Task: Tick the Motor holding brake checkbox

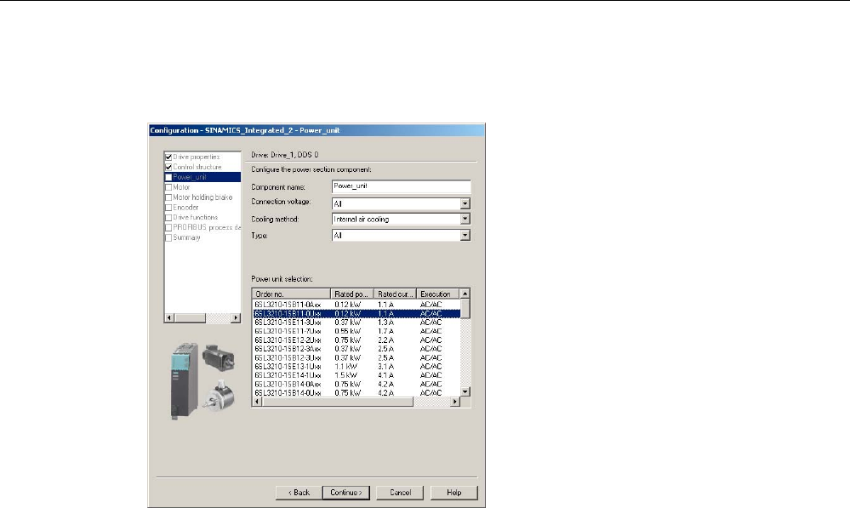Action: click(168, 197)
